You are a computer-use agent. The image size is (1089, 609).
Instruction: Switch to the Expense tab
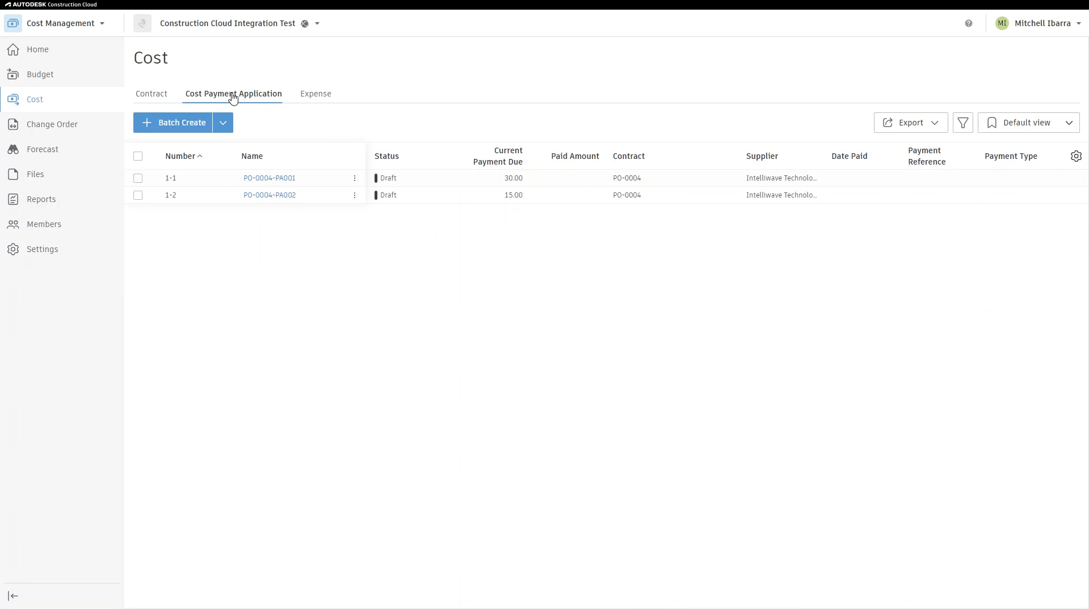tap(316, 94)
